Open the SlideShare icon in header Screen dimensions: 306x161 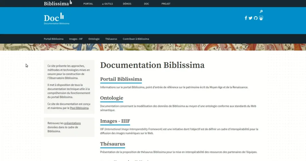tap(261, 18)
